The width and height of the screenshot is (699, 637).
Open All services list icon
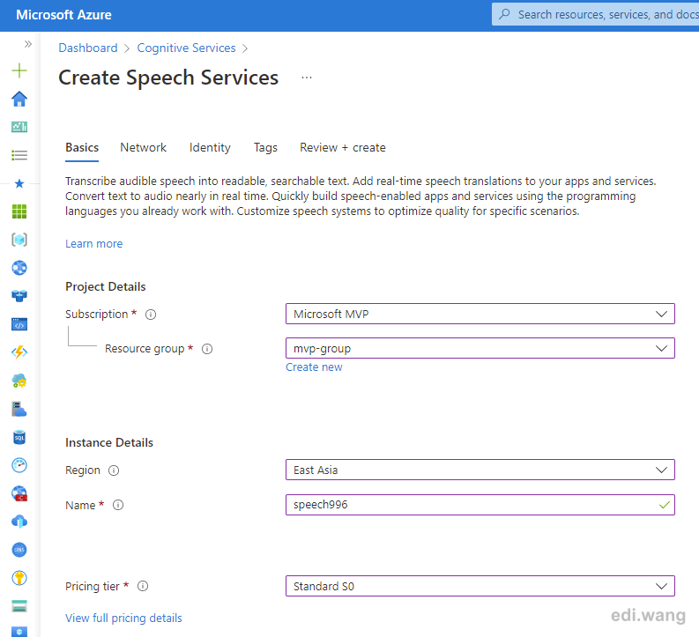(19, 155)
